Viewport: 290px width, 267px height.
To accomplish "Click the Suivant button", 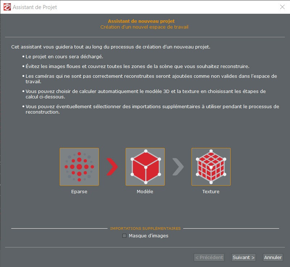I will pos(243,257).
